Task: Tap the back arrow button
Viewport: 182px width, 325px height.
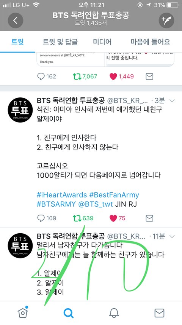Action: pos(15,21)
